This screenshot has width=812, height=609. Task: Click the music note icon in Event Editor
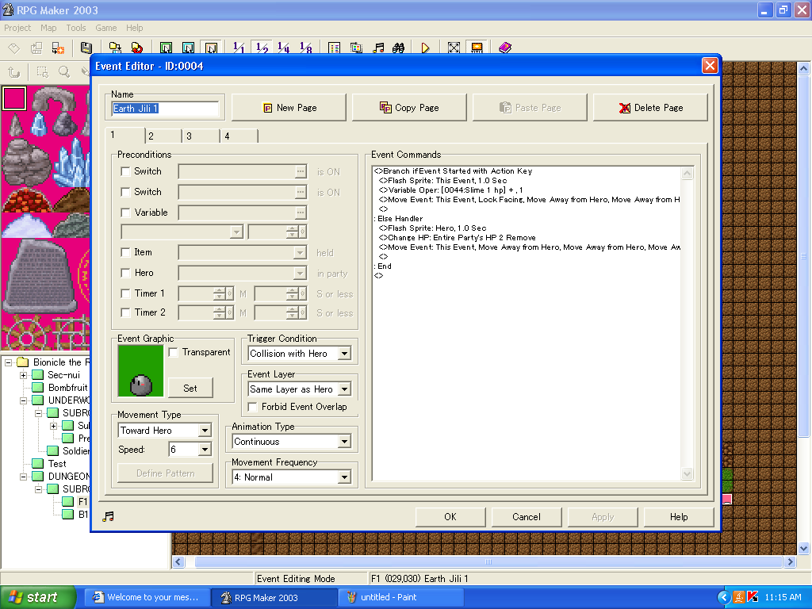[x=109, y=516]
